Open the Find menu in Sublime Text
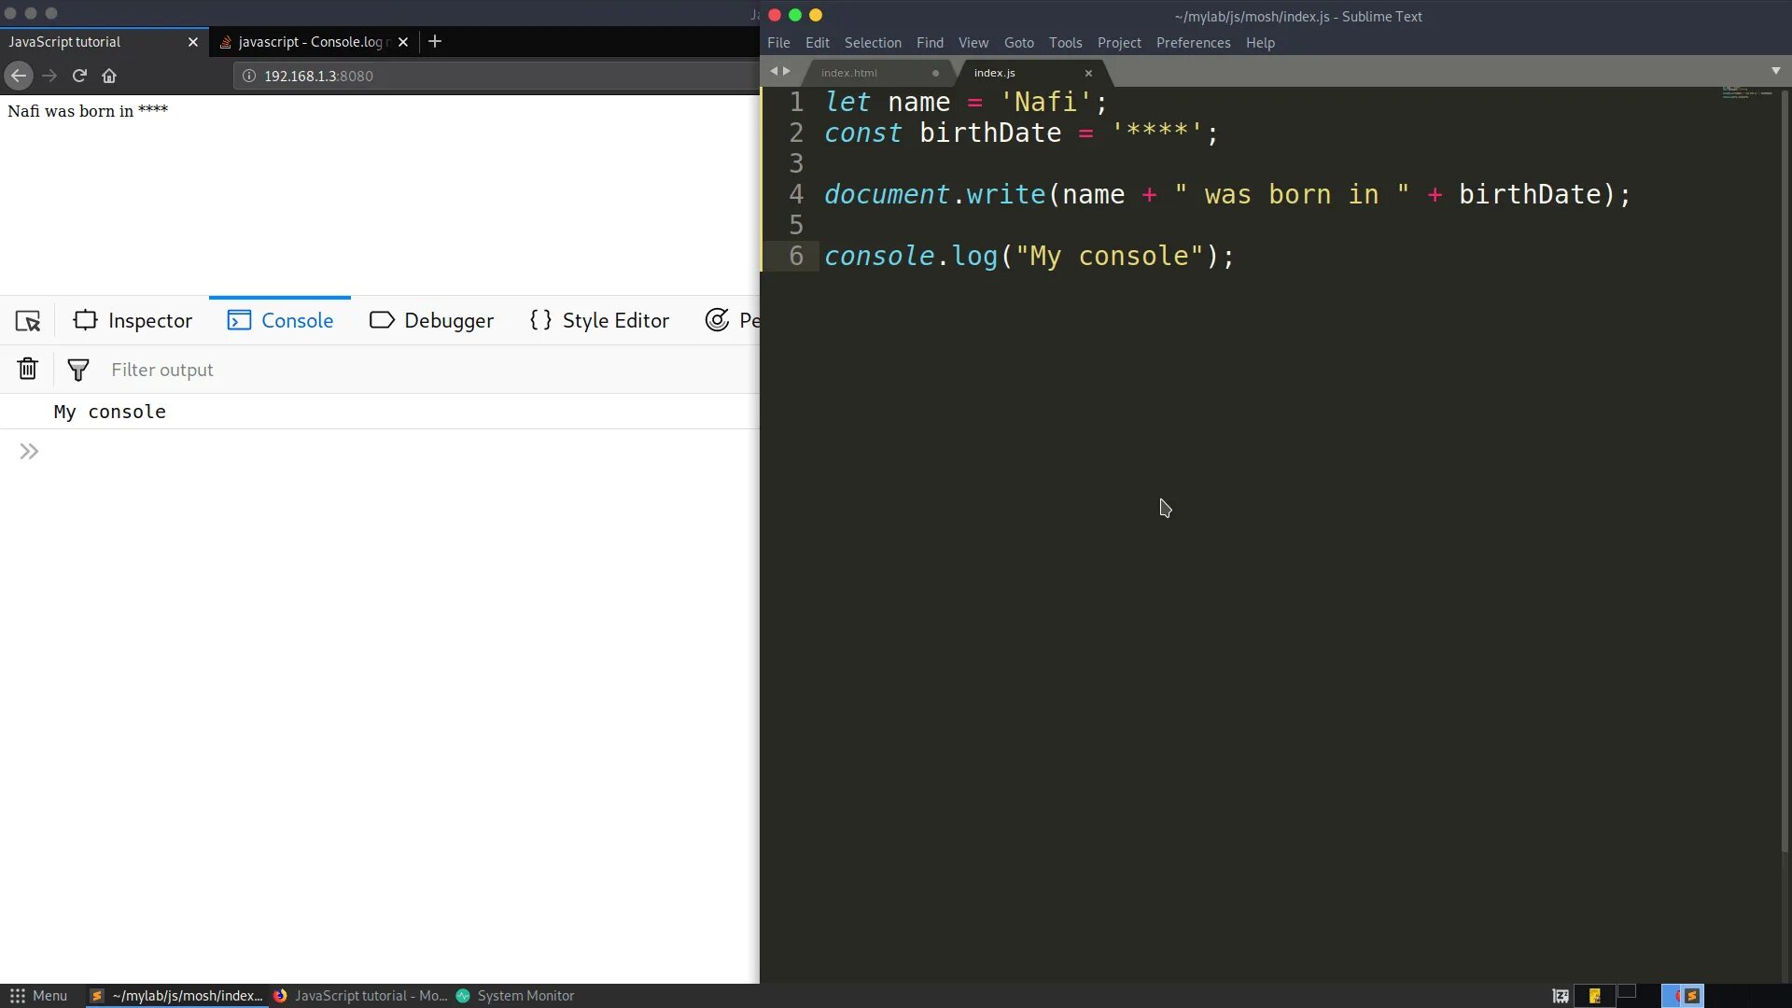 930,42
